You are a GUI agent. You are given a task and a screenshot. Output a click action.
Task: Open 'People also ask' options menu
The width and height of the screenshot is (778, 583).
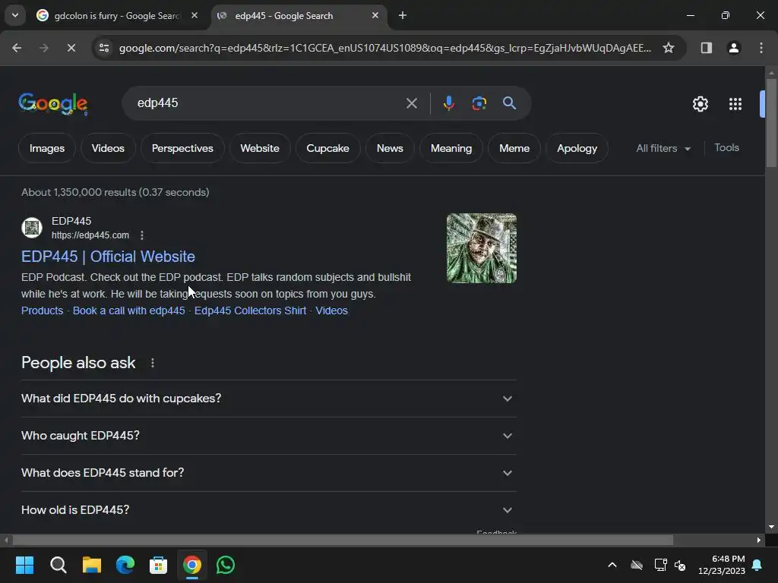tap(152, 363)
